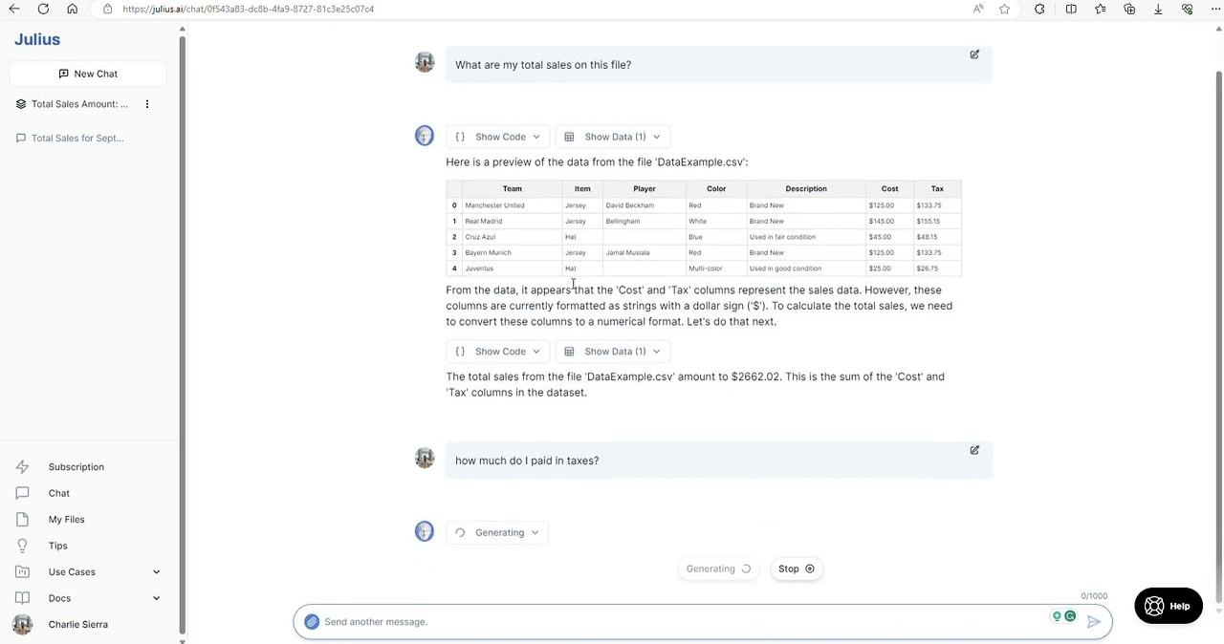Open Total Sales Amount chat
The width and height of the screenshot is (1224, 644).
click(79, 104)
